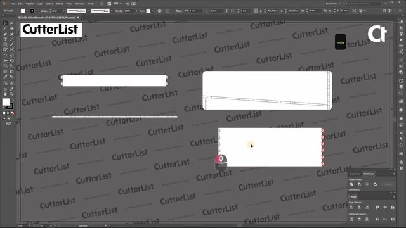
Task: Select the Zoom tool
Action: tap(11, 94)
